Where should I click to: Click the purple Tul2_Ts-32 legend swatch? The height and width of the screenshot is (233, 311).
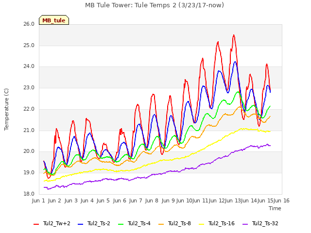click(x=245, y=224)
